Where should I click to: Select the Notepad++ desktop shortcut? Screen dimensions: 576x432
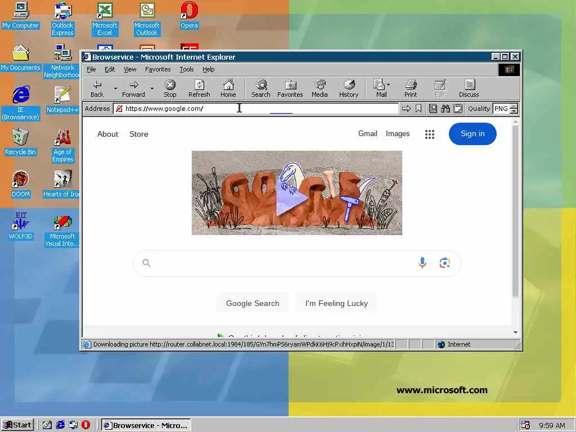click(x=62, y=100)
